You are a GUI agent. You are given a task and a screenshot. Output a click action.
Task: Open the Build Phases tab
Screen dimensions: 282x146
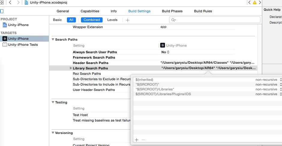click(x=172, y=11)
